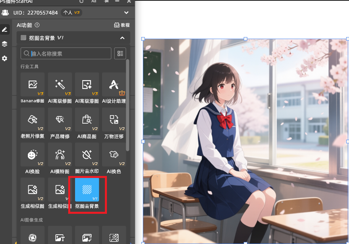This screenshot has width=349, height=244.
Task: Switch to the layers tab in left sidebar
Action: (x=5, y=44)
